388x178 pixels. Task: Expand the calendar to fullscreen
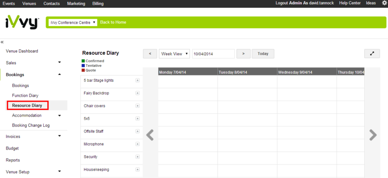[372, 54]
